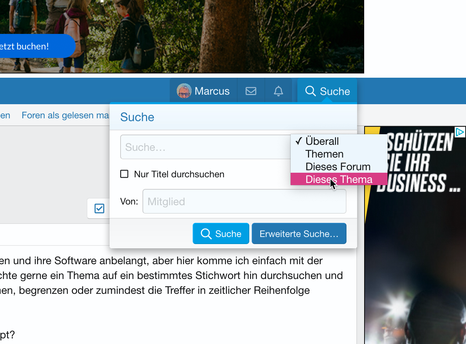The width and height of the screenshot is (466, 344).
Task: Click the Suche magnifier in the navigation bar
Action: click(x=310, y=91)
